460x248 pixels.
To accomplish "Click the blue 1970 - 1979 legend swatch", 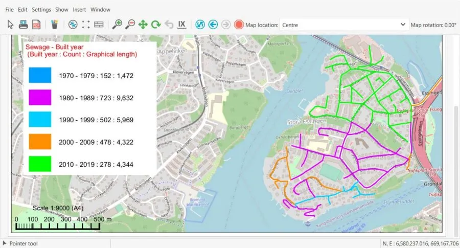I will 40,75.
